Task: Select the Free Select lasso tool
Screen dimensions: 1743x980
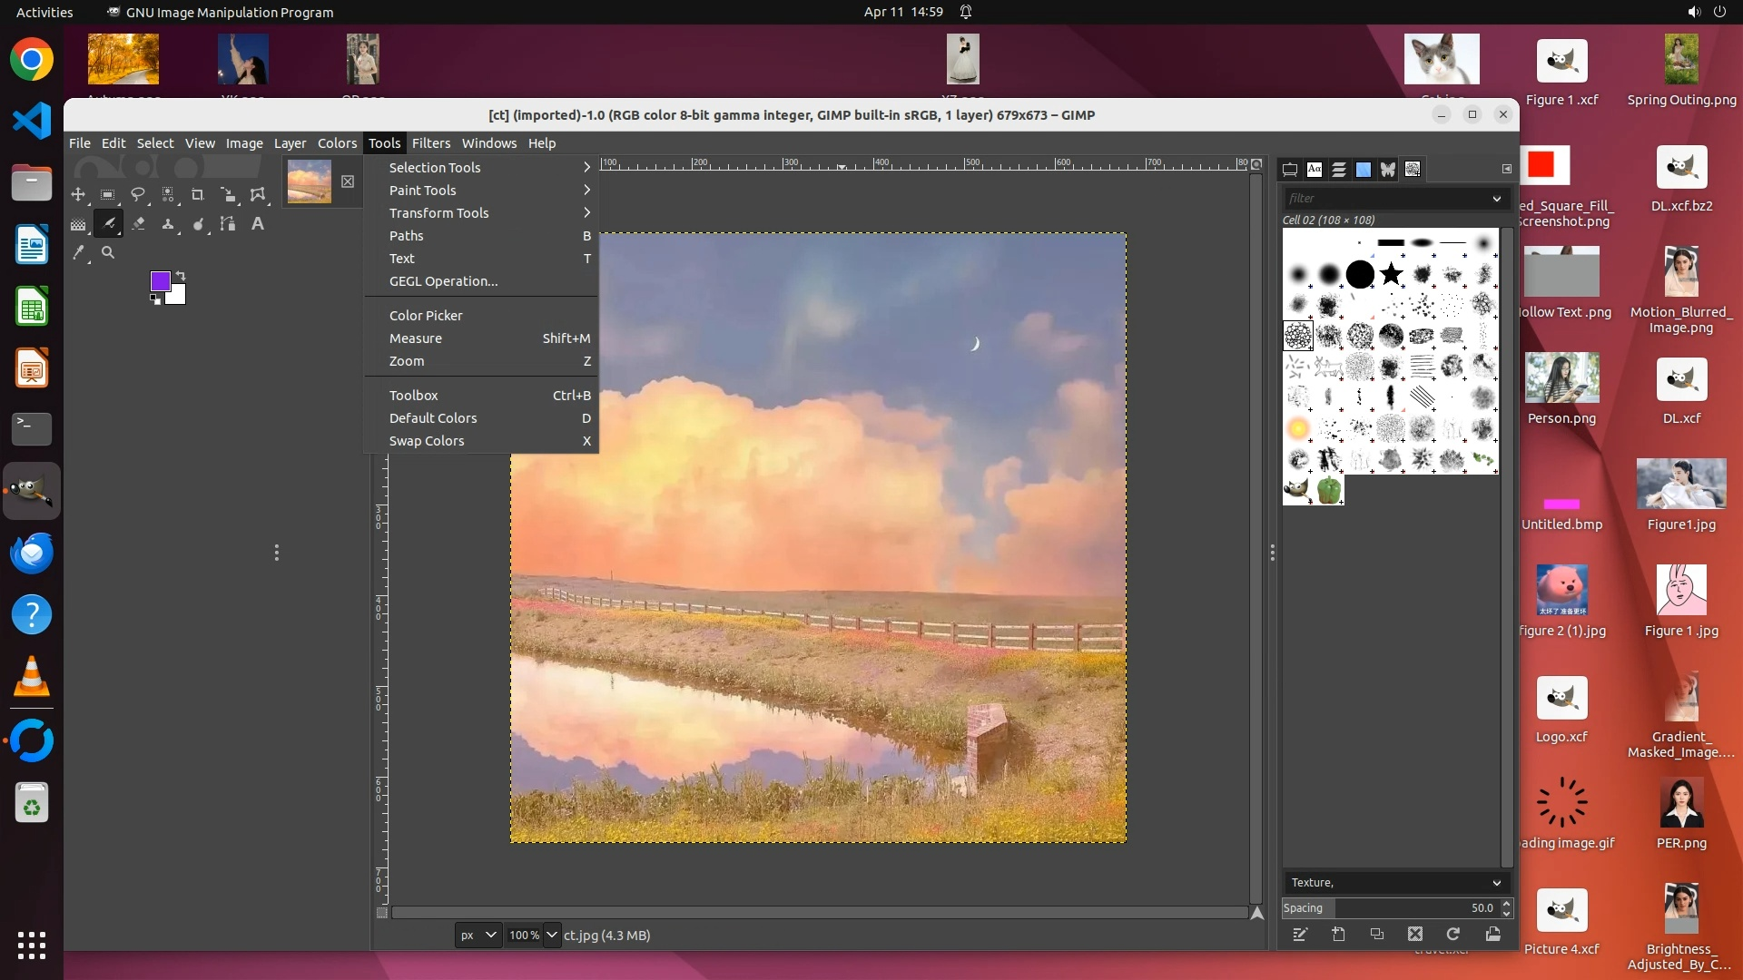Action: pos(138,194)
